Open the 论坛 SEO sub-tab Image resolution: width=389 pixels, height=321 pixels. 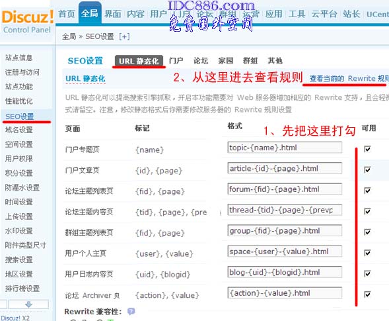pos(201,60)
